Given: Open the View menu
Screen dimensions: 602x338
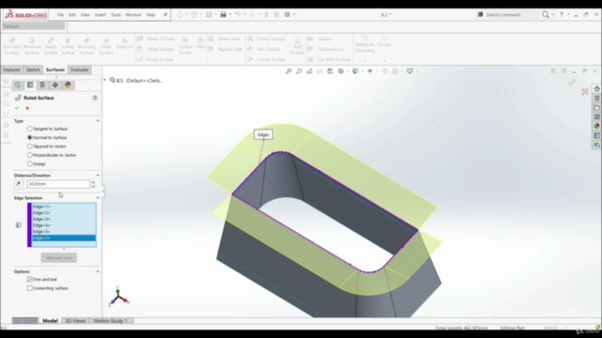Looking at the screenshot, I should click(x=86, y=15).
